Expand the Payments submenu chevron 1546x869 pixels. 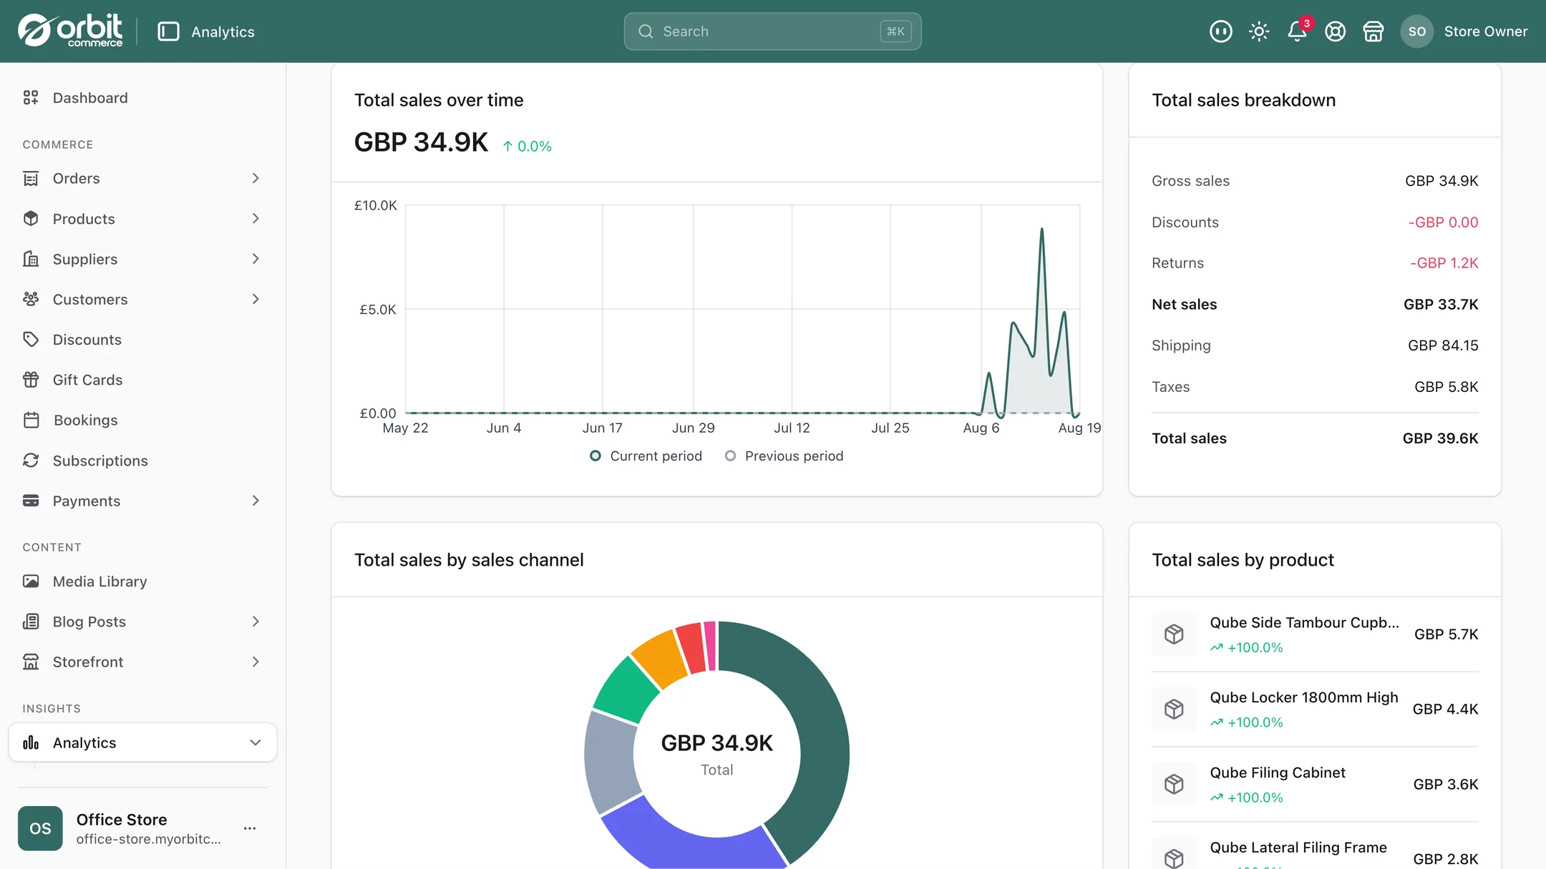click(256, 501)
